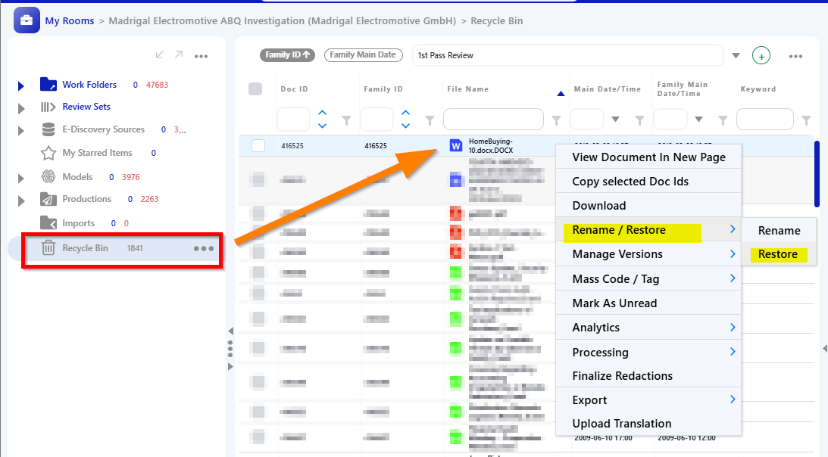Expand the Productions tree node

click(20, 201)
